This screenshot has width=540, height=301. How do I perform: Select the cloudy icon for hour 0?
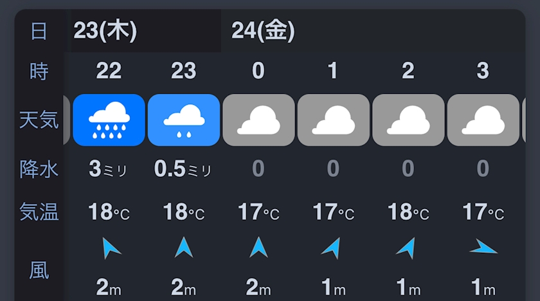[x=258, y=120]
